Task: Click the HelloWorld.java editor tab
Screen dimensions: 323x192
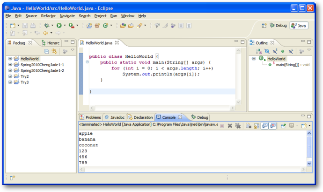Action: point(99,43)
